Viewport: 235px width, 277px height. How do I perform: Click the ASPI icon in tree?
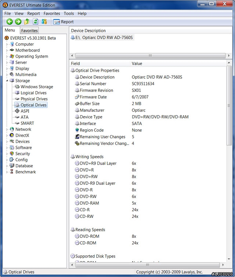pos(17,111)
